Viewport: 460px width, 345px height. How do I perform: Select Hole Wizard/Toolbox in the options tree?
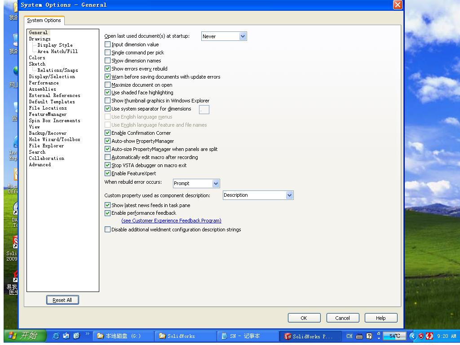tap(54, 139)
